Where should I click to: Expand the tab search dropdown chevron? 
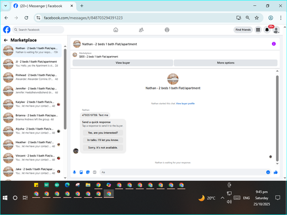(x=6, y=6)
